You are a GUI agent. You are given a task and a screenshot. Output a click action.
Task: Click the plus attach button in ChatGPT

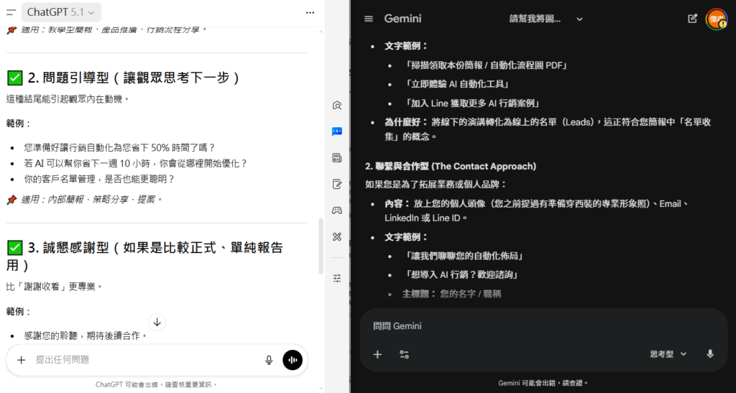click(22, 360)
